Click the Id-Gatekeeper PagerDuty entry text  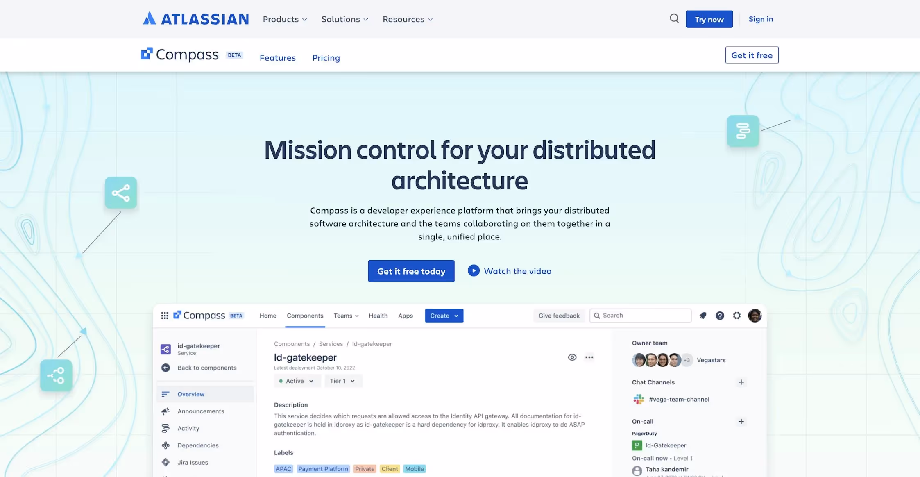coord(666,445)
